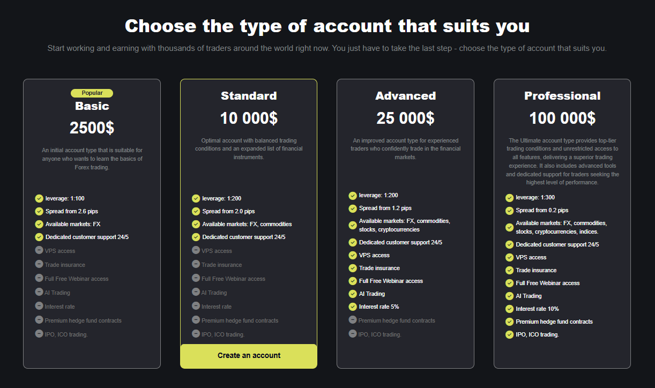The image size is (655, 388).
Task: Click the Full Free Webinar access checkmark on Advanced
Action: click(353, 281)
